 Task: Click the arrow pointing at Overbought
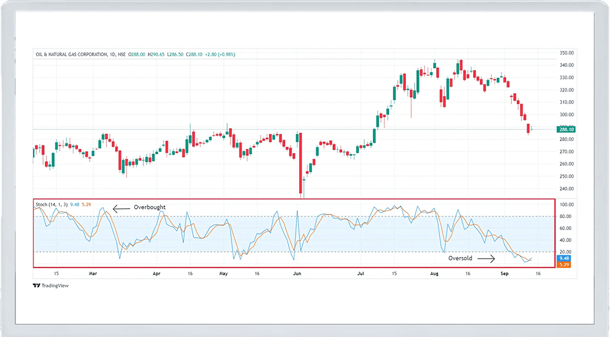(122, 208)
